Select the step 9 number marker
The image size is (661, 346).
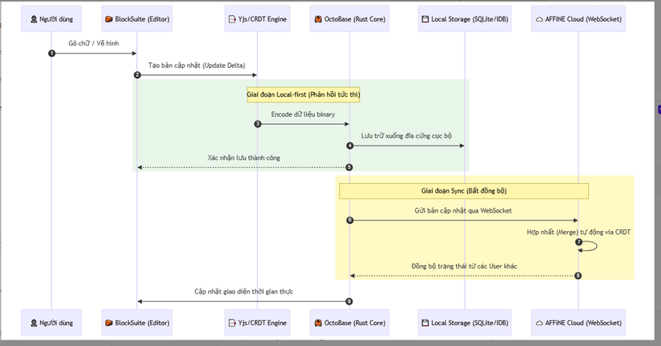[349, 301]
